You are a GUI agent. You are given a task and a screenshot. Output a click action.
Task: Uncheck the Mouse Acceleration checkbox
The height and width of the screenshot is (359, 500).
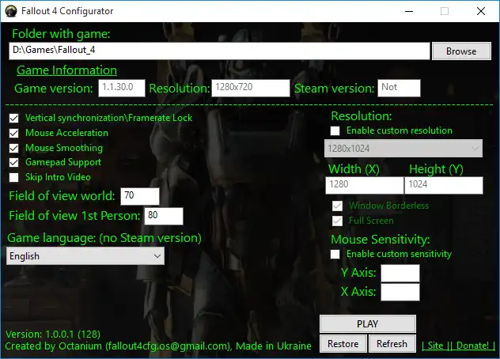click(14, 133)
